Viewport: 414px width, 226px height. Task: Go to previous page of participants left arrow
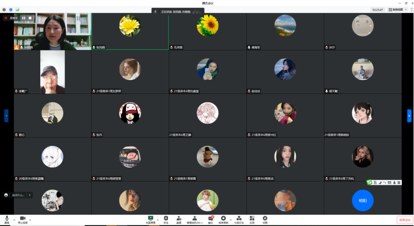point(6,115)
